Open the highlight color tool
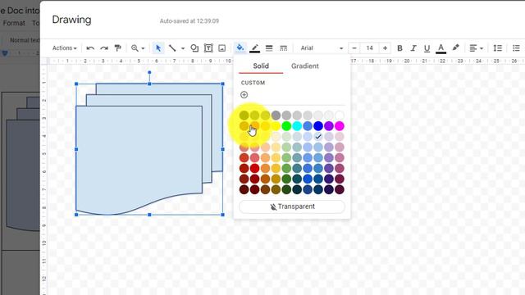525x295 pixels. (455, 48)
